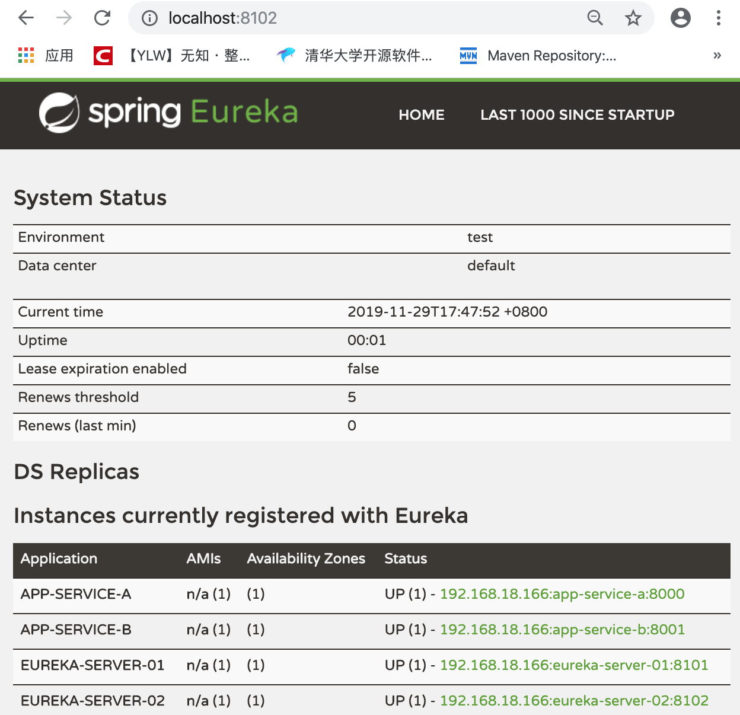This screenshot has width=740, height=715.
Task: Select the APP-SERVICE-B application cell
Action: click(x=76, y=630)
